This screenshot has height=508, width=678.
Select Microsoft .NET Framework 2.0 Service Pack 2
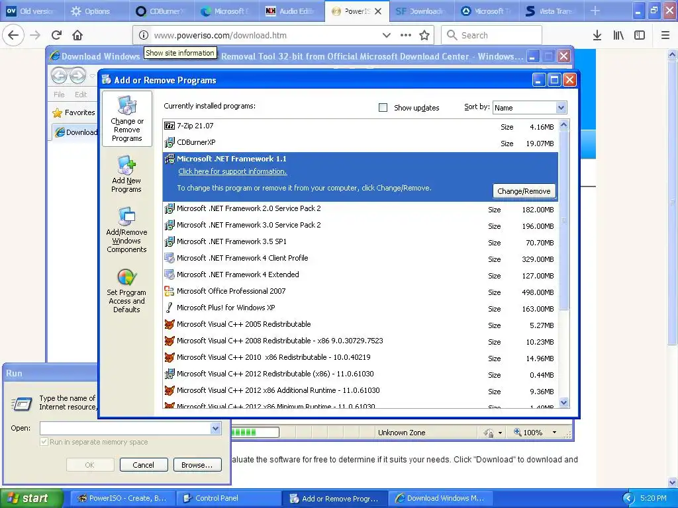click(x=360, y=208)
